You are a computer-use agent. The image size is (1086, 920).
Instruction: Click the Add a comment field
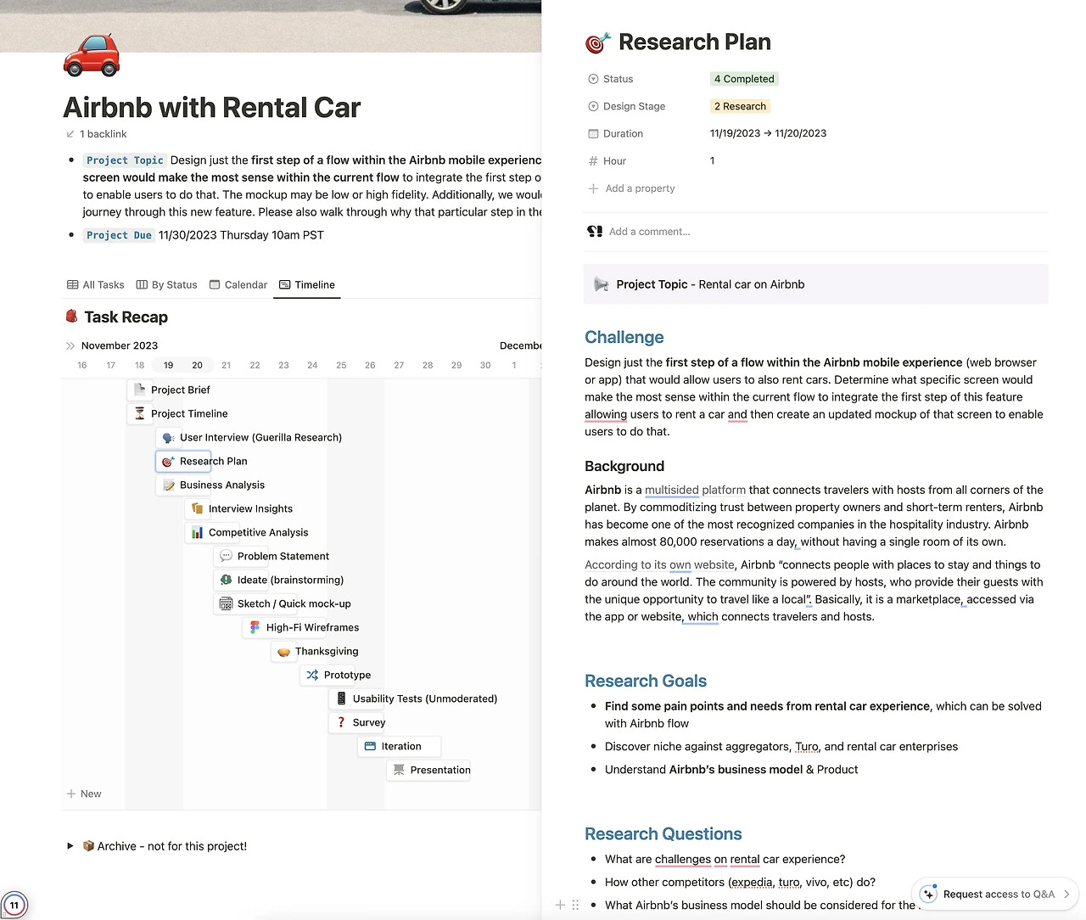tap(649, 232)
